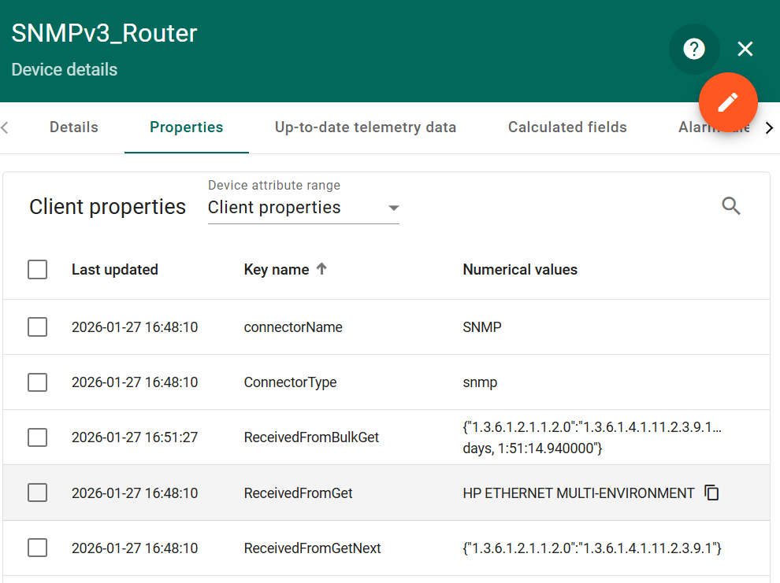
Task: Go to the Calculated fields tab
Action: [x=567, y=127]
